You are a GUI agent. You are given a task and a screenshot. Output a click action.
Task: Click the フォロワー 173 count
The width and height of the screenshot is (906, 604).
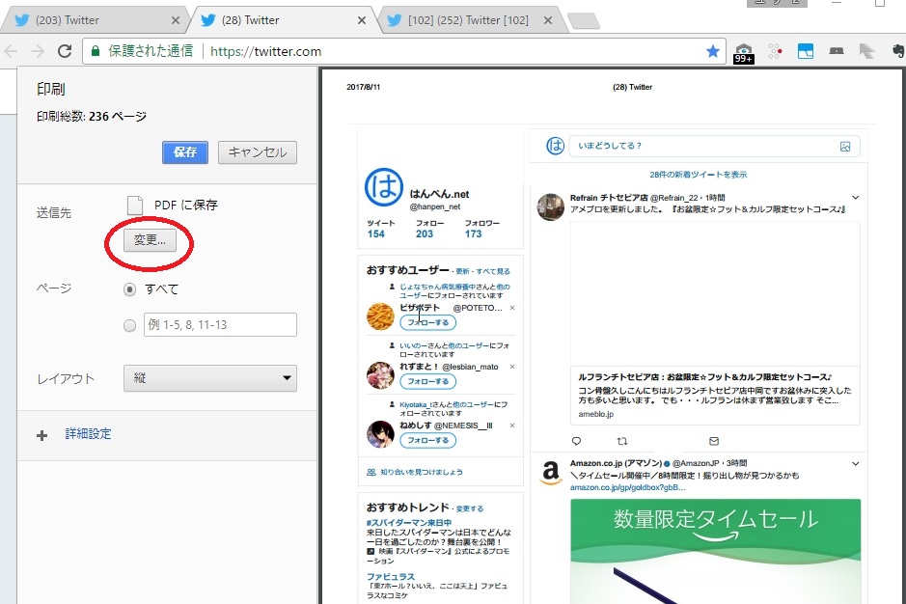481,229
